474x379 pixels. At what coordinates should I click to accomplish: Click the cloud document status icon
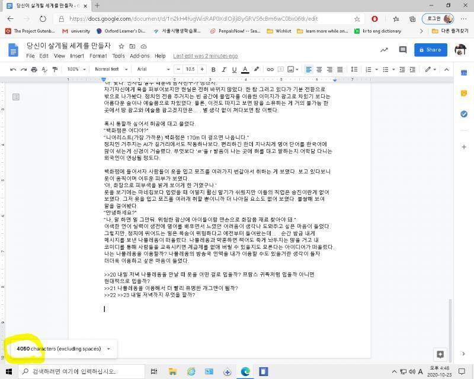point(144,46)
